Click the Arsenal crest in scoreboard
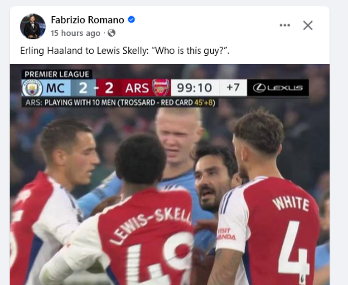The height and width of the screenshot is (285, 348). coord(161,88)
